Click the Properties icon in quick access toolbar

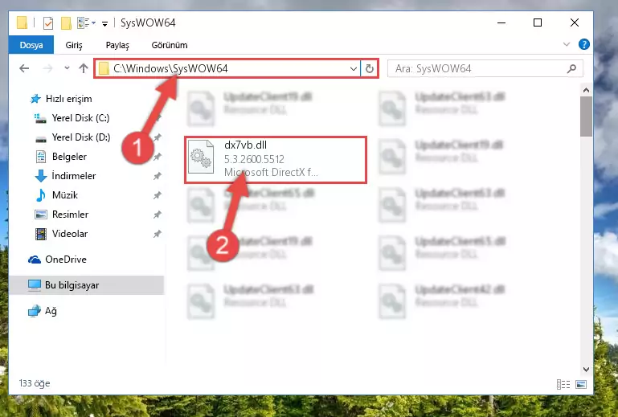point(47,22)
